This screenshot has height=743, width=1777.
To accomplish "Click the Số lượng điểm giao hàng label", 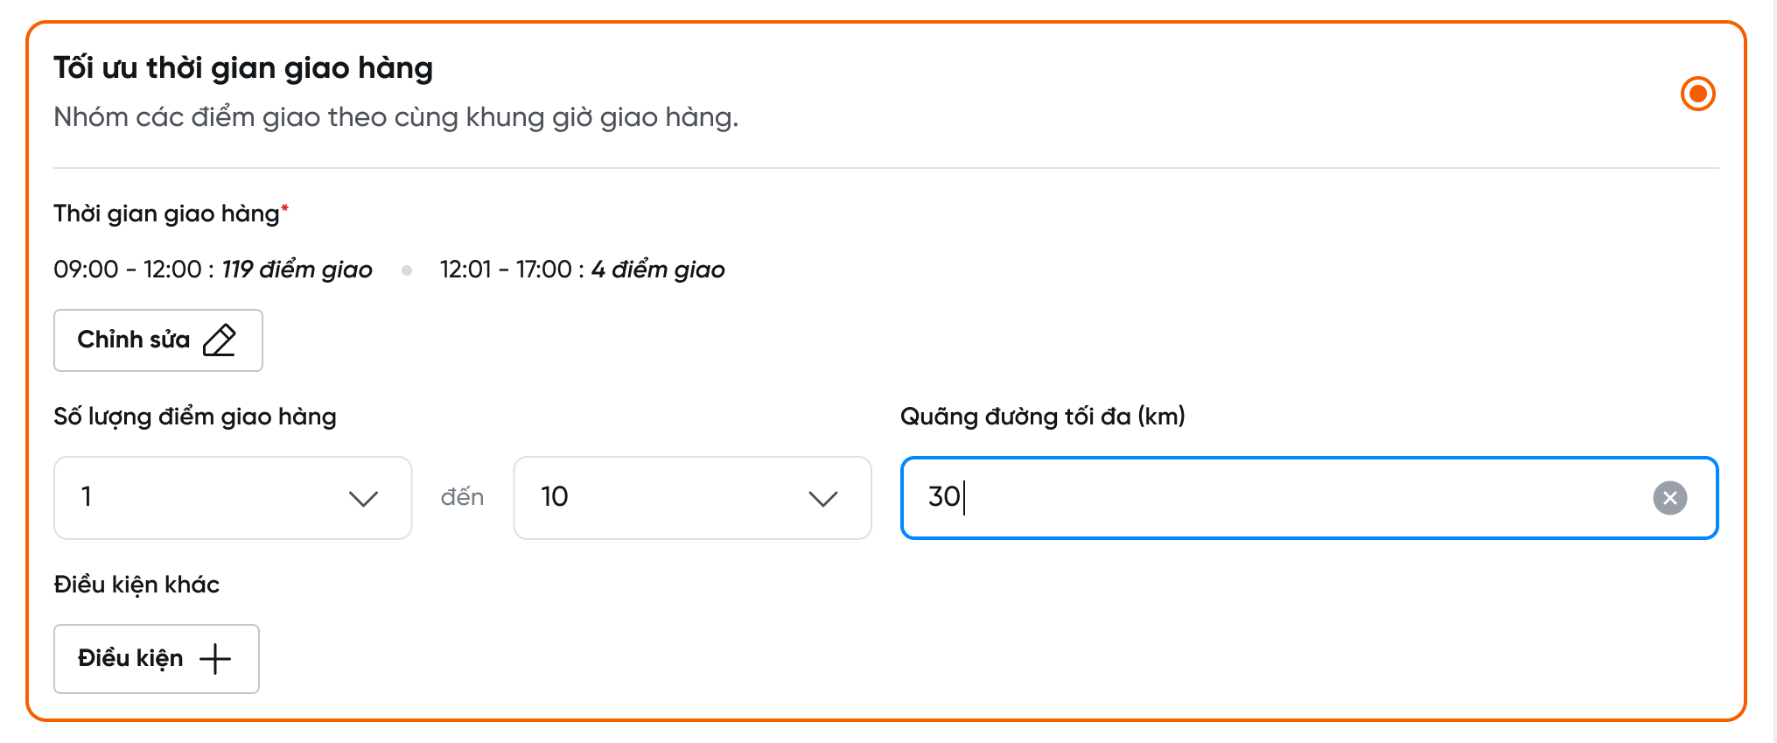I will 195,417.
